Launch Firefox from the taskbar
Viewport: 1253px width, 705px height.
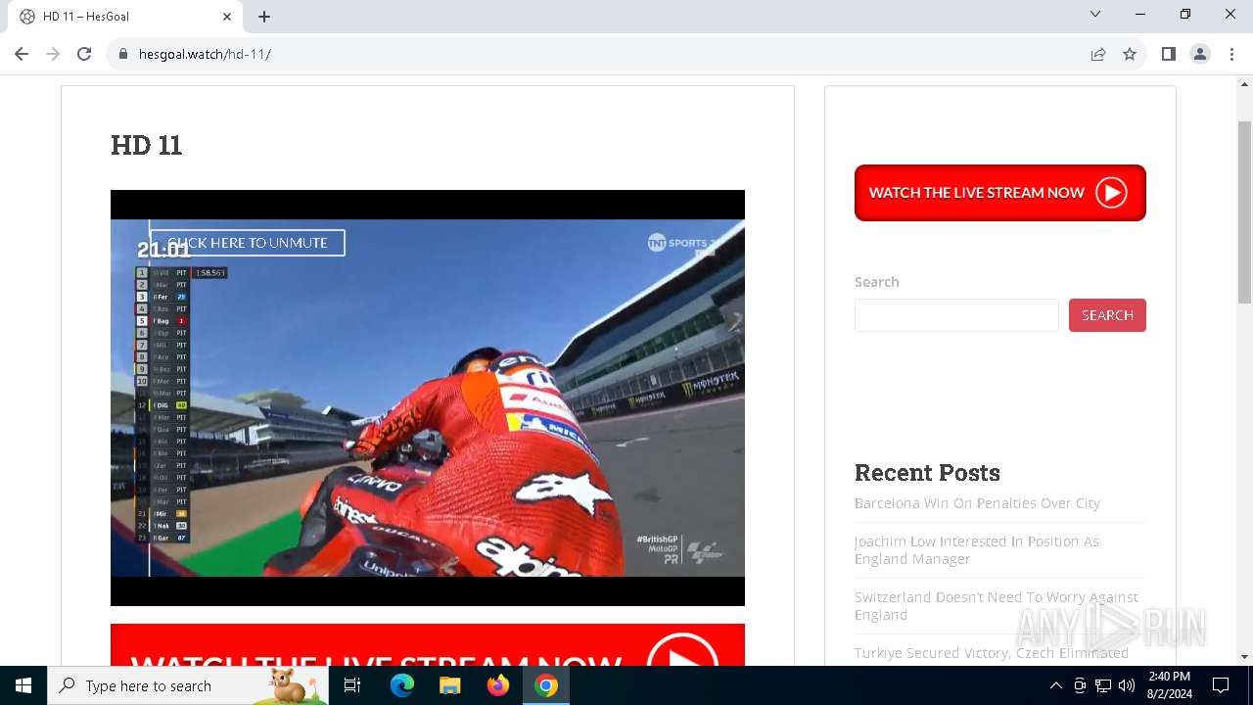[498, 685]
